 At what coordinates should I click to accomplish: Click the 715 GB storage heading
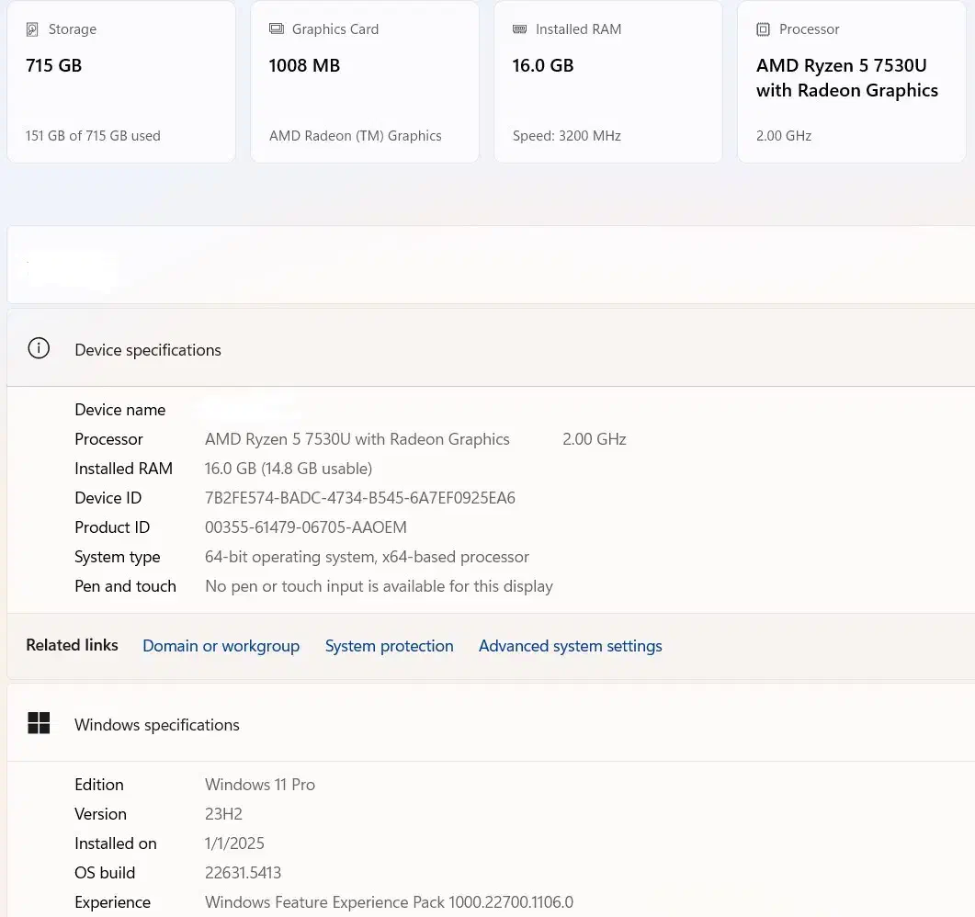tap(53, 65)
